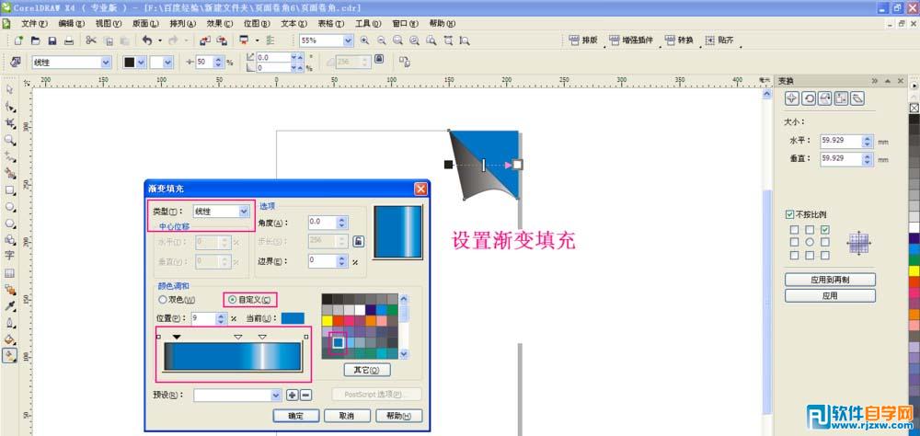
Task: Click the 当前 current blue color swatch
Action: pos(293,318)
